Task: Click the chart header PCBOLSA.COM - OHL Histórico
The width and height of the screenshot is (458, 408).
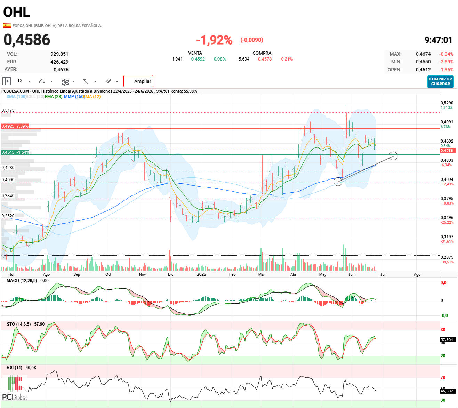Action: pyautogui.click(x=99, y=91)
